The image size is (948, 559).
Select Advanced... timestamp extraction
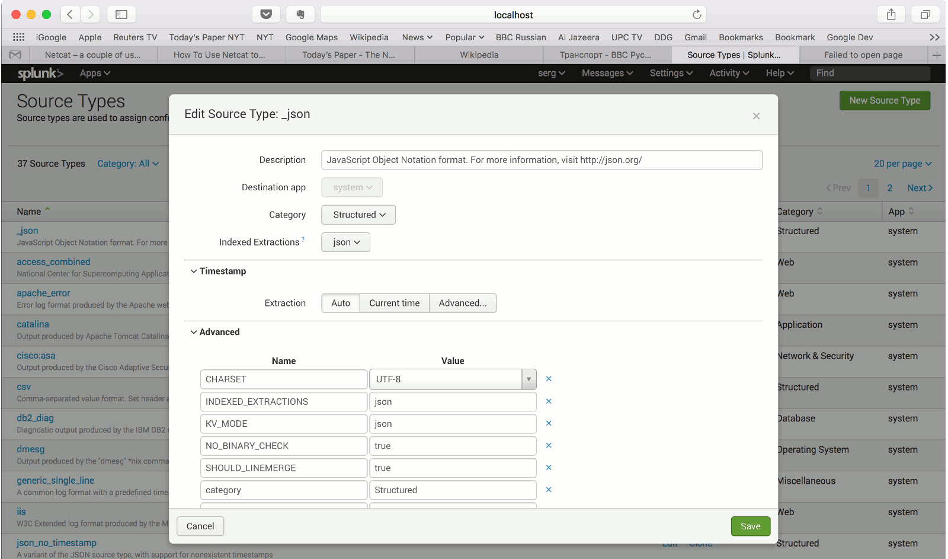(x=463, y=303)
